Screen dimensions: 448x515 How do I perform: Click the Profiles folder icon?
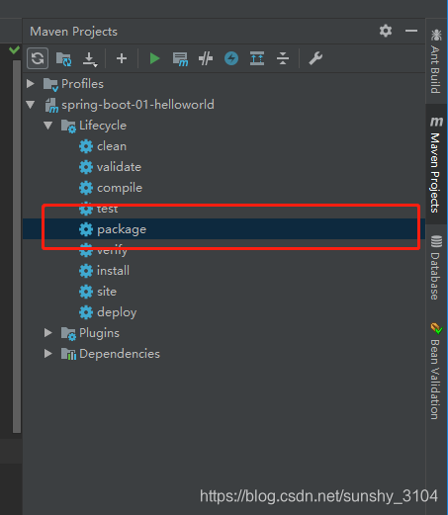(x=51, y=84)
